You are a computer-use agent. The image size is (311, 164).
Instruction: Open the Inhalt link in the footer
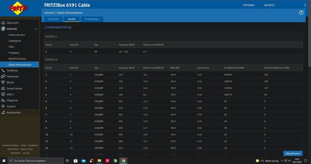[x=23, y=145]
